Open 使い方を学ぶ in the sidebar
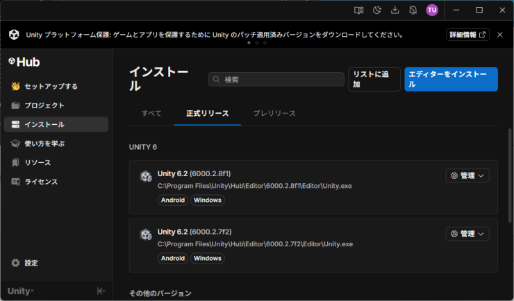514x301 pixels. pyautogui.click(x=44, y=144)
